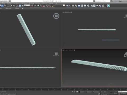Toggle Spinner Snap
The height and width of the screenshot is (95, 127).
[49, 6]
